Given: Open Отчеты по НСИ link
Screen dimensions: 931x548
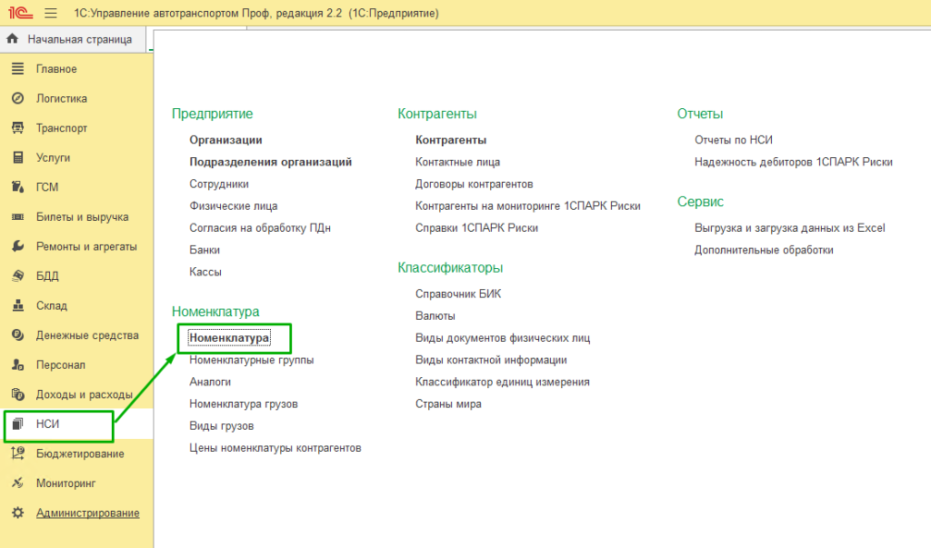Looking at the screenshot, I should (x=733, y=140).
